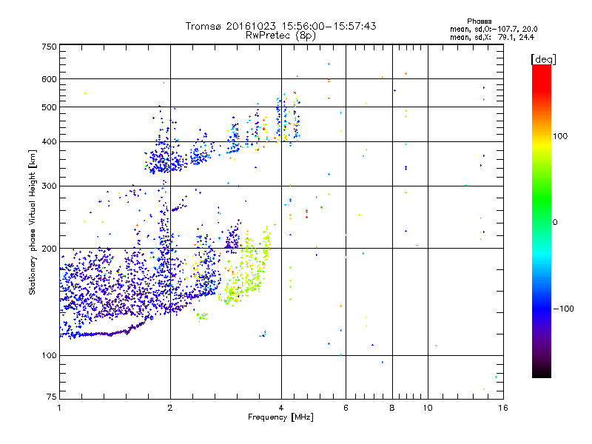The height and width of the screenshot is (444, 592).
Task: Click the x-axis tick label '6'
Action: (x=346, y=408)
